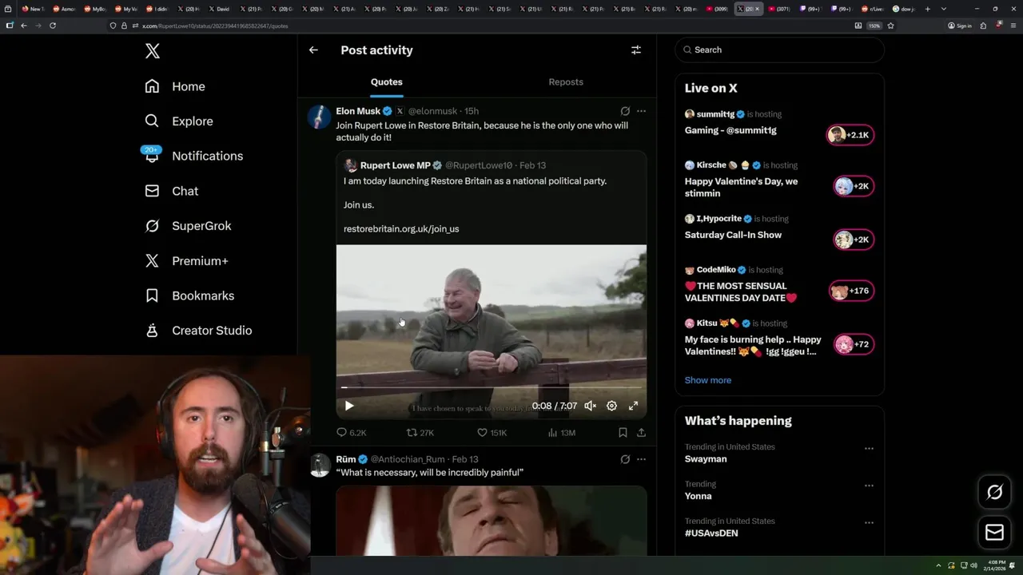This screenshot has height=575, width=1023.
Task: Open the video's settings gear
Action: pyautogui.click(x=611, y=406)
